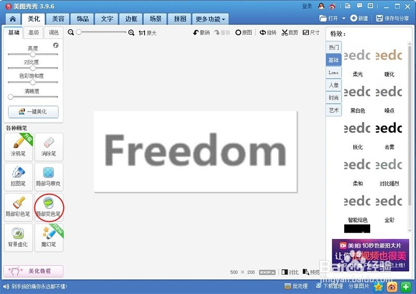
Task: Undo with the 撤销 button
Action: coord(201,33)
